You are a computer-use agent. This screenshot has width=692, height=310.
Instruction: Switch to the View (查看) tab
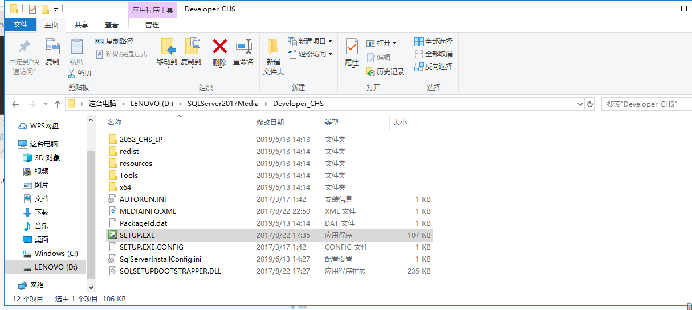[112, 25]
